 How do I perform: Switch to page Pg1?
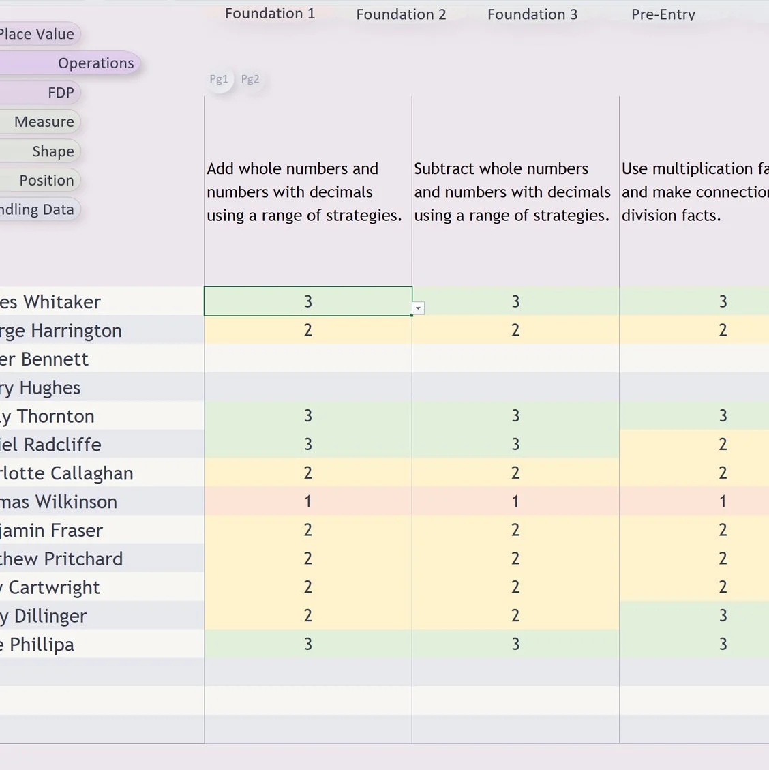point(219,79)
